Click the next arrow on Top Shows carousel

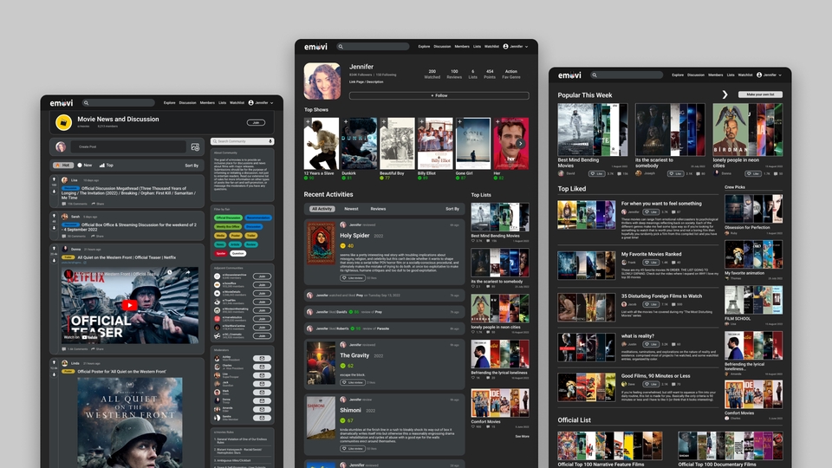click(x=521, y=143)
